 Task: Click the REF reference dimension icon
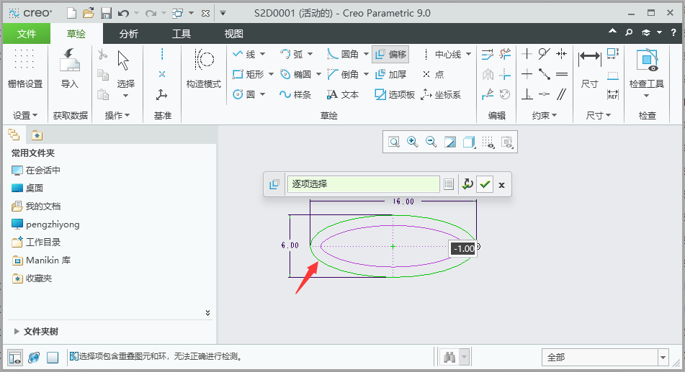pos(613,94)
